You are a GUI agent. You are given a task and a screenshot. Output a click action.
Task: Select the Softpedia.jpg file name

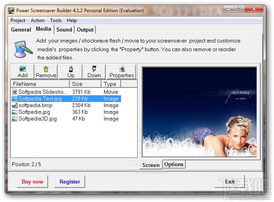(x=34, y=112)
